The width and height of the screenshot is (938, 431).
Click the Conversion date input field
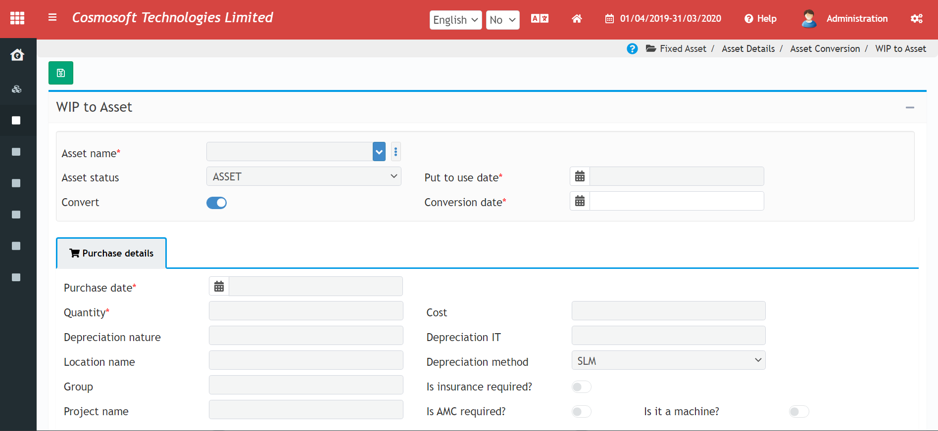tap(676, 201)
